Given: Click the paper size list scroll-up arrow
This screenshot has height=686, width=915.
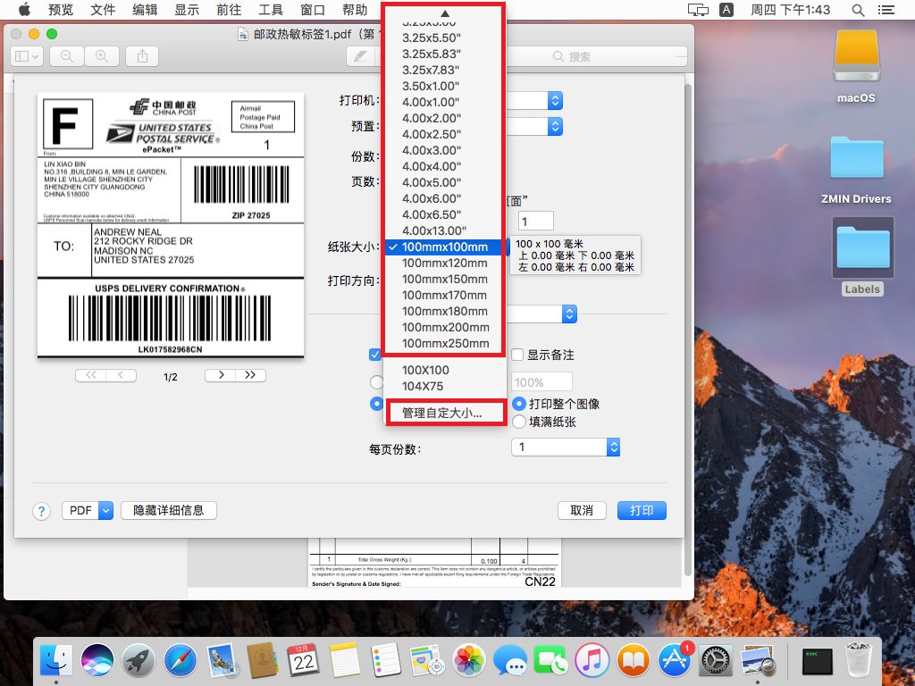Looking at the screenshot, I should pyautogui.click(x=445, y=13).
